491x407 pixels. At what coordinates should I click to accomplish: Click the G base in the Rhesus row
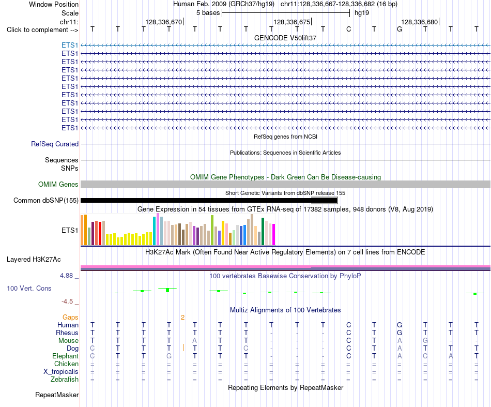400,333
